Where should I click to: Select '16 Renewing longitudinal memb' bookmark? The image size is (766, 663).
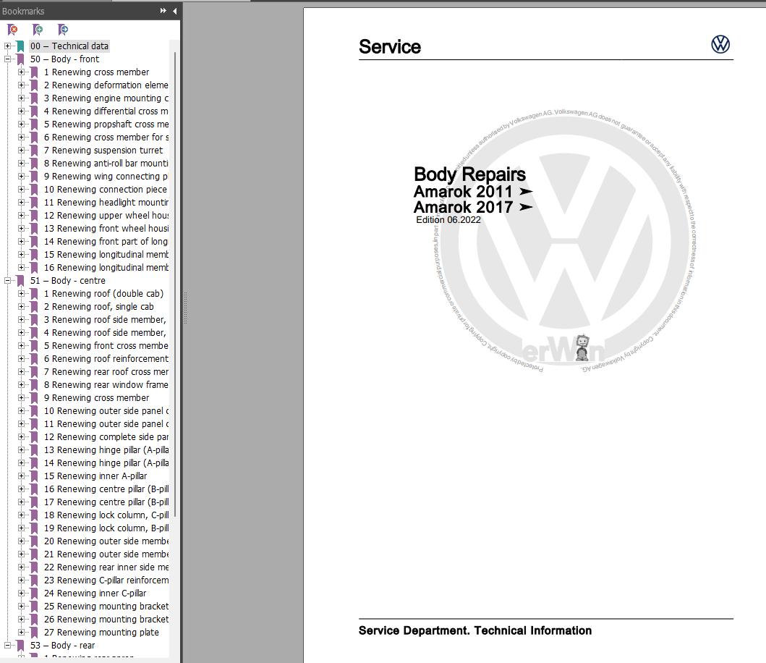(106, 268)
